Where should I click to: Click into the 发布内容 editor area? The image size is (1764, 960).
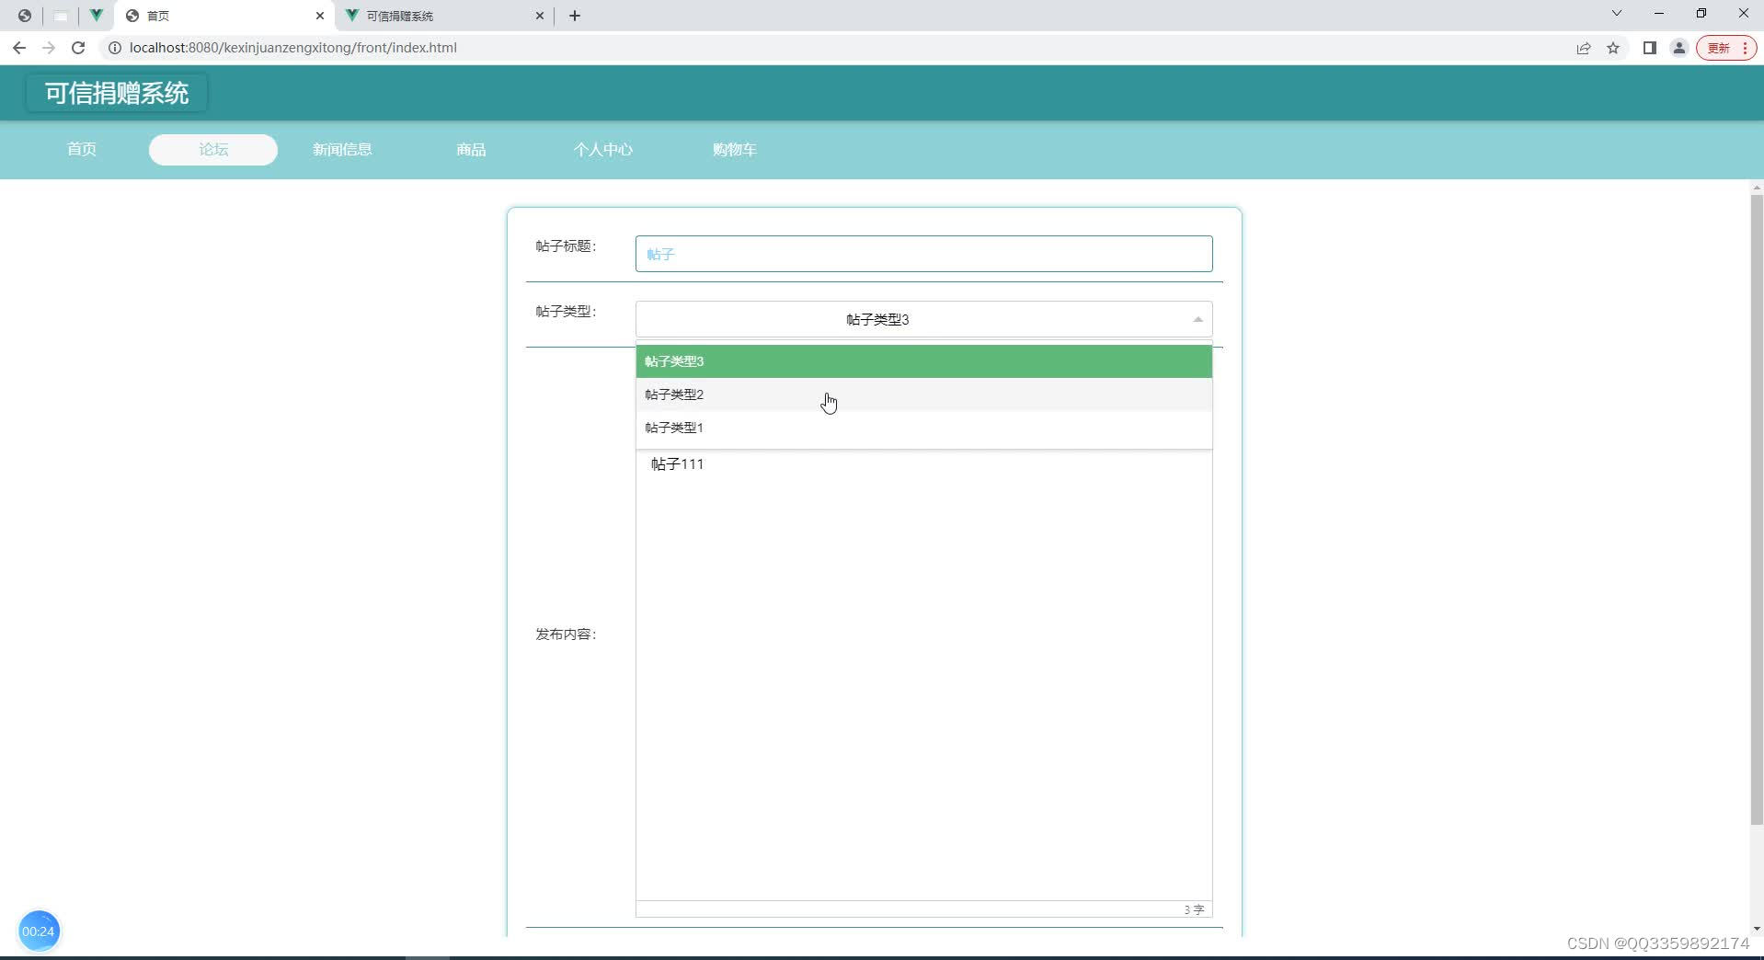923,675
